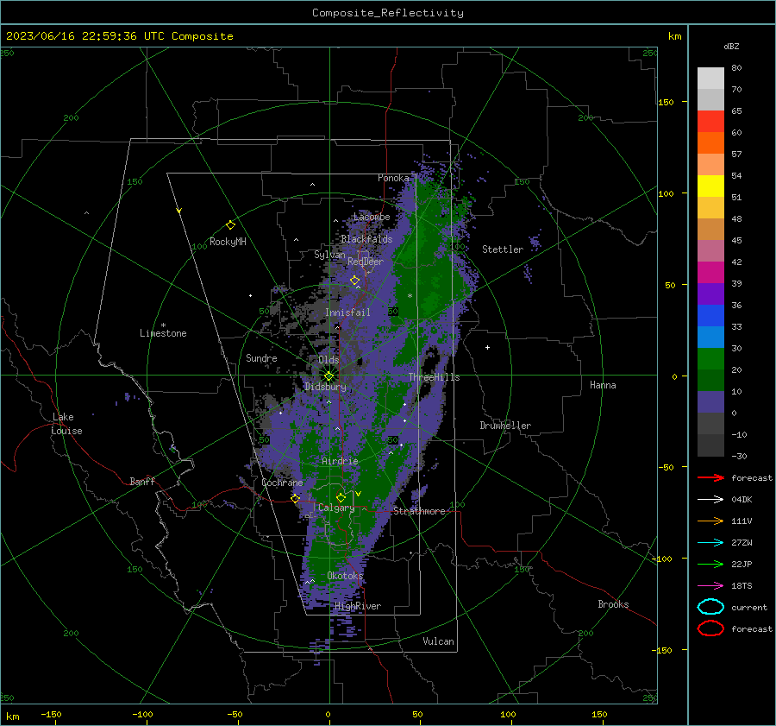Select the royal blue dBZ swatch

click(710, 315)
